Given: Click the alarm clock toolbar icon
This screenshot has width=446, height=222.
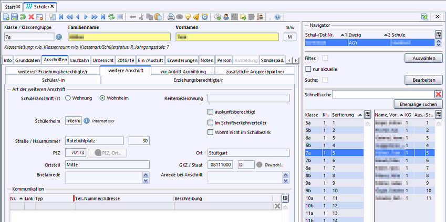Looking at the screenshot, I should point(204,17).
